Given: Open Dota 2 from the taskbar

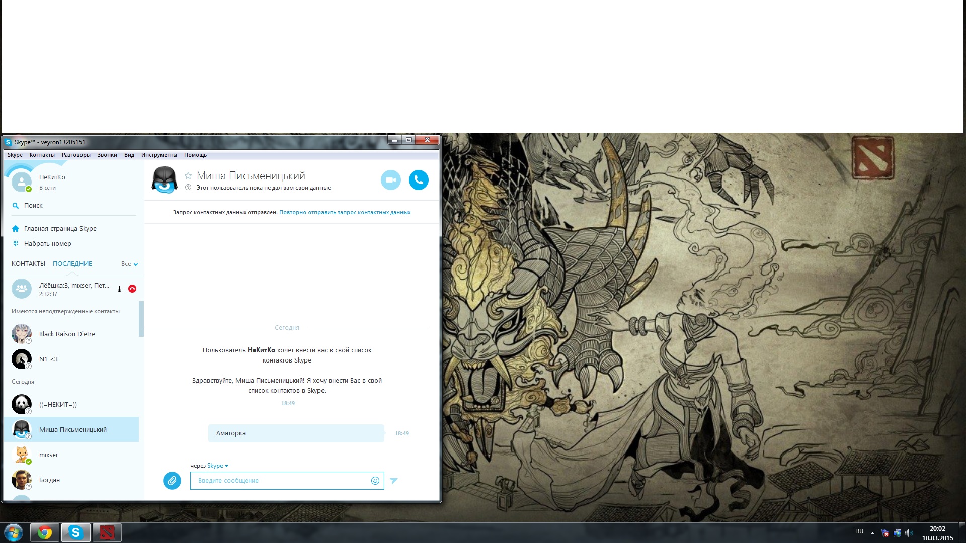Looking at the screenshot, I should click(107, 532).
